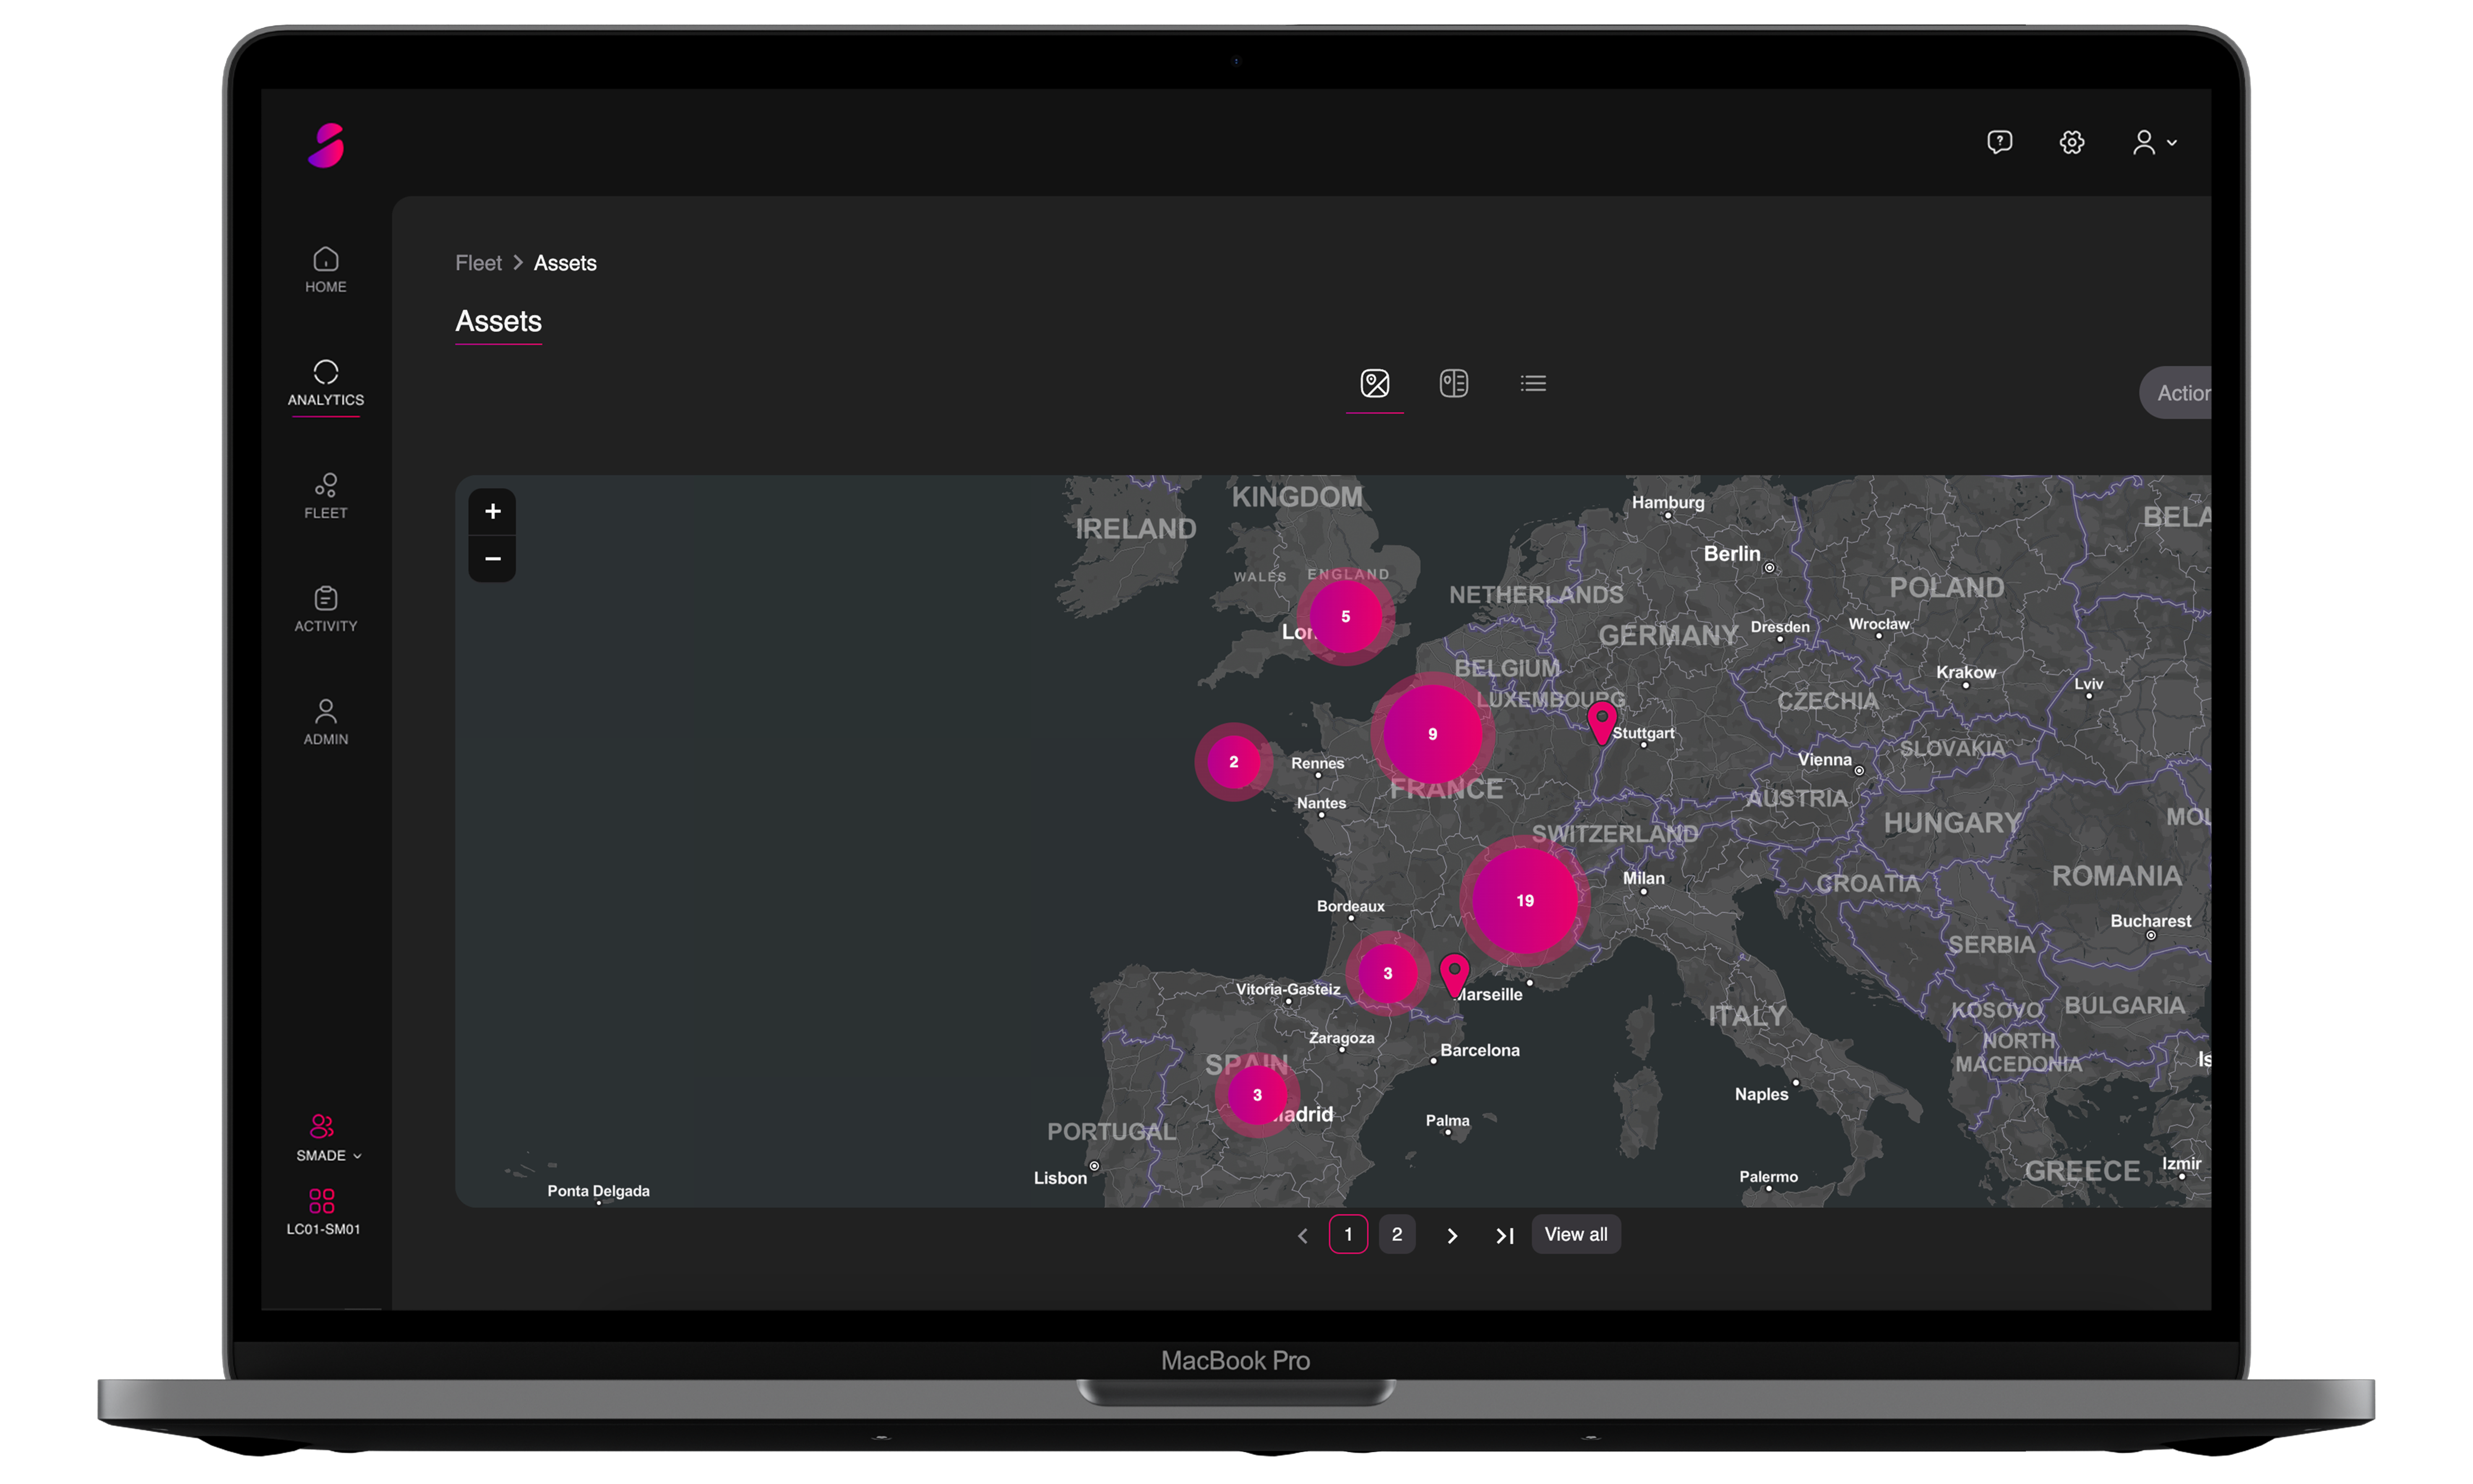Click Berlin label on map
The width and height of the screenshot is (2473, 1484).
(x=1732, y=554)
